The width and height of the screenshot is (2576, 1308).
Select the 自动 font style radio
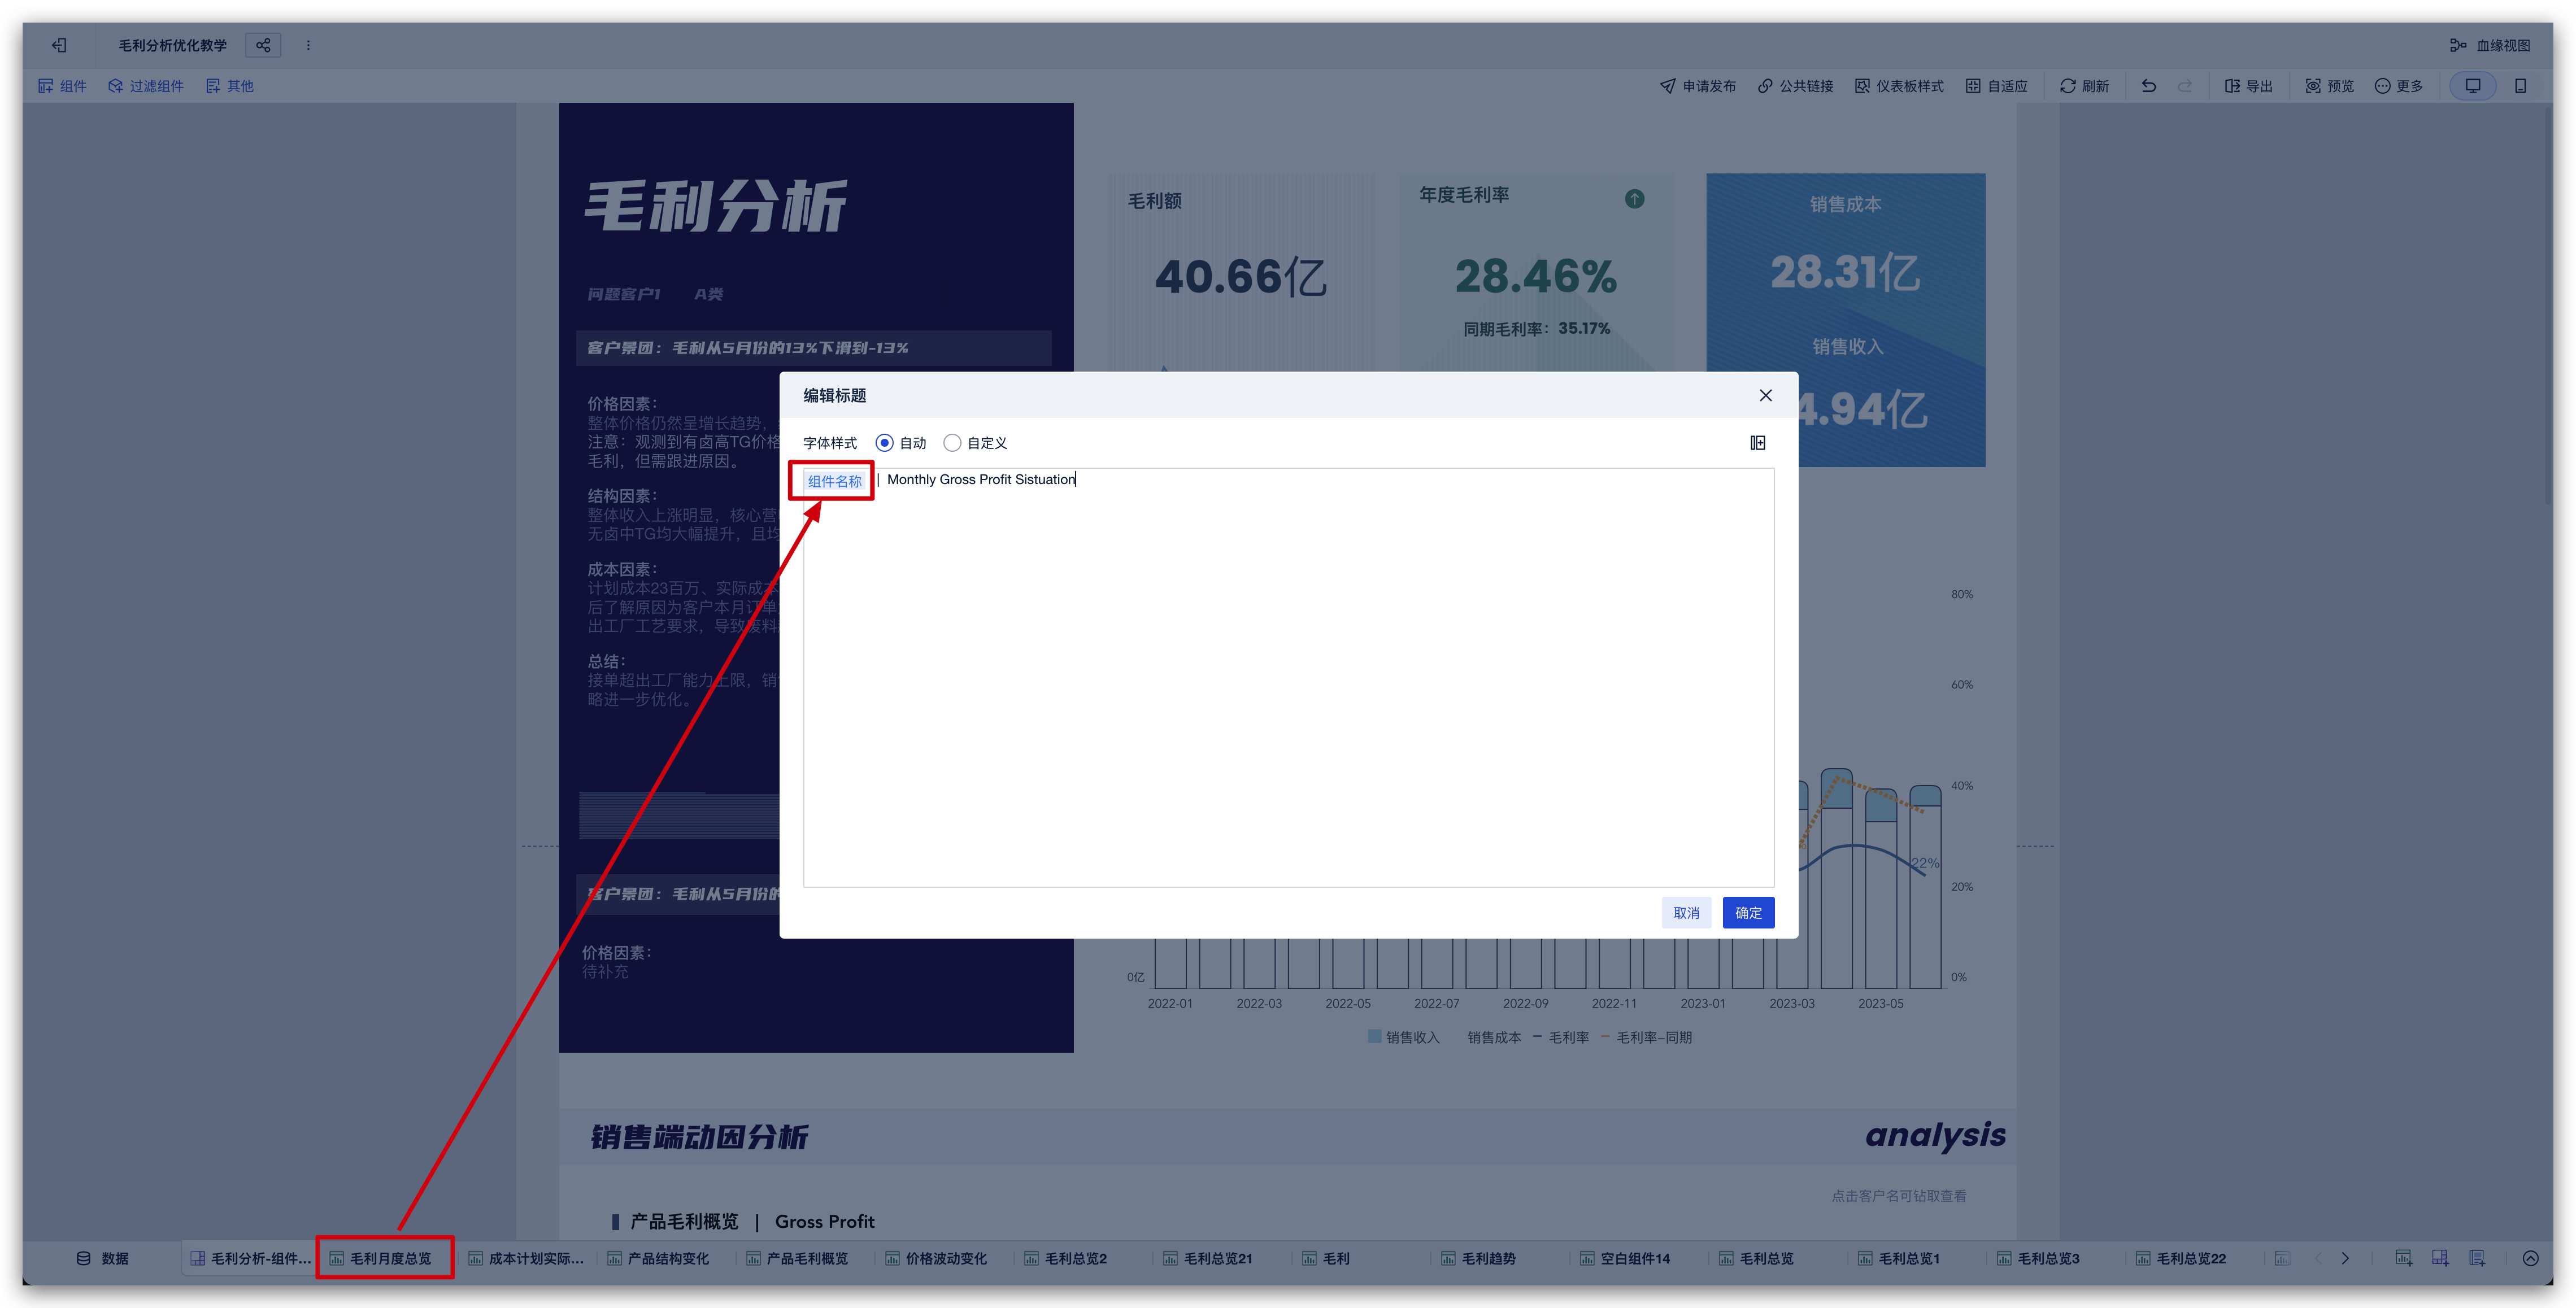click(884, 443)
